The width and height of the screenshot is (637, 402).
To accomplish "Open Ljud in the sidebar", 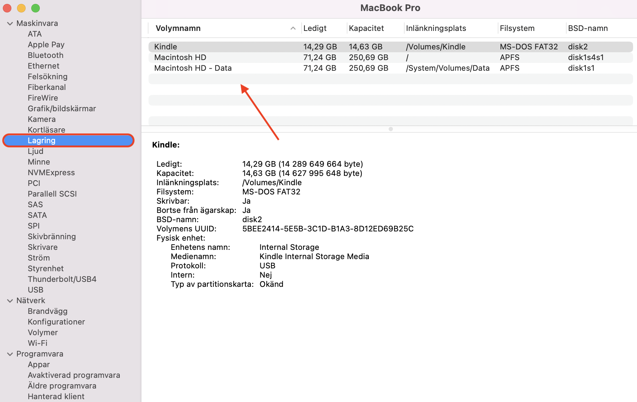I will point(36,151).
